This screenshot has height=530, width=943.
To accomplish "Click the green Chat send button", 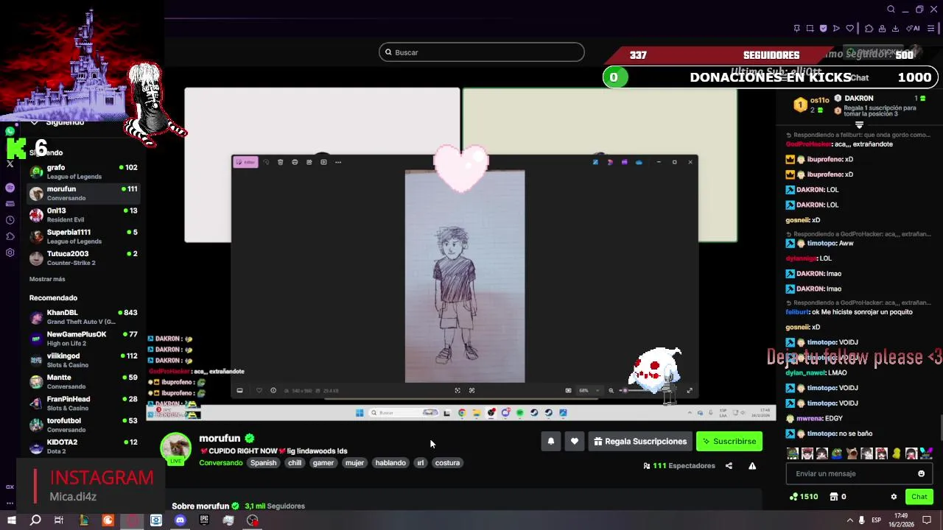I will 919,497.
